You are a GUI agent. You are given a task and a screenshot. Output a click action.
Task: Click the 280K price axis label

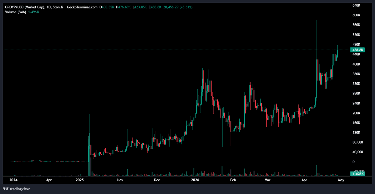(357, 93)
